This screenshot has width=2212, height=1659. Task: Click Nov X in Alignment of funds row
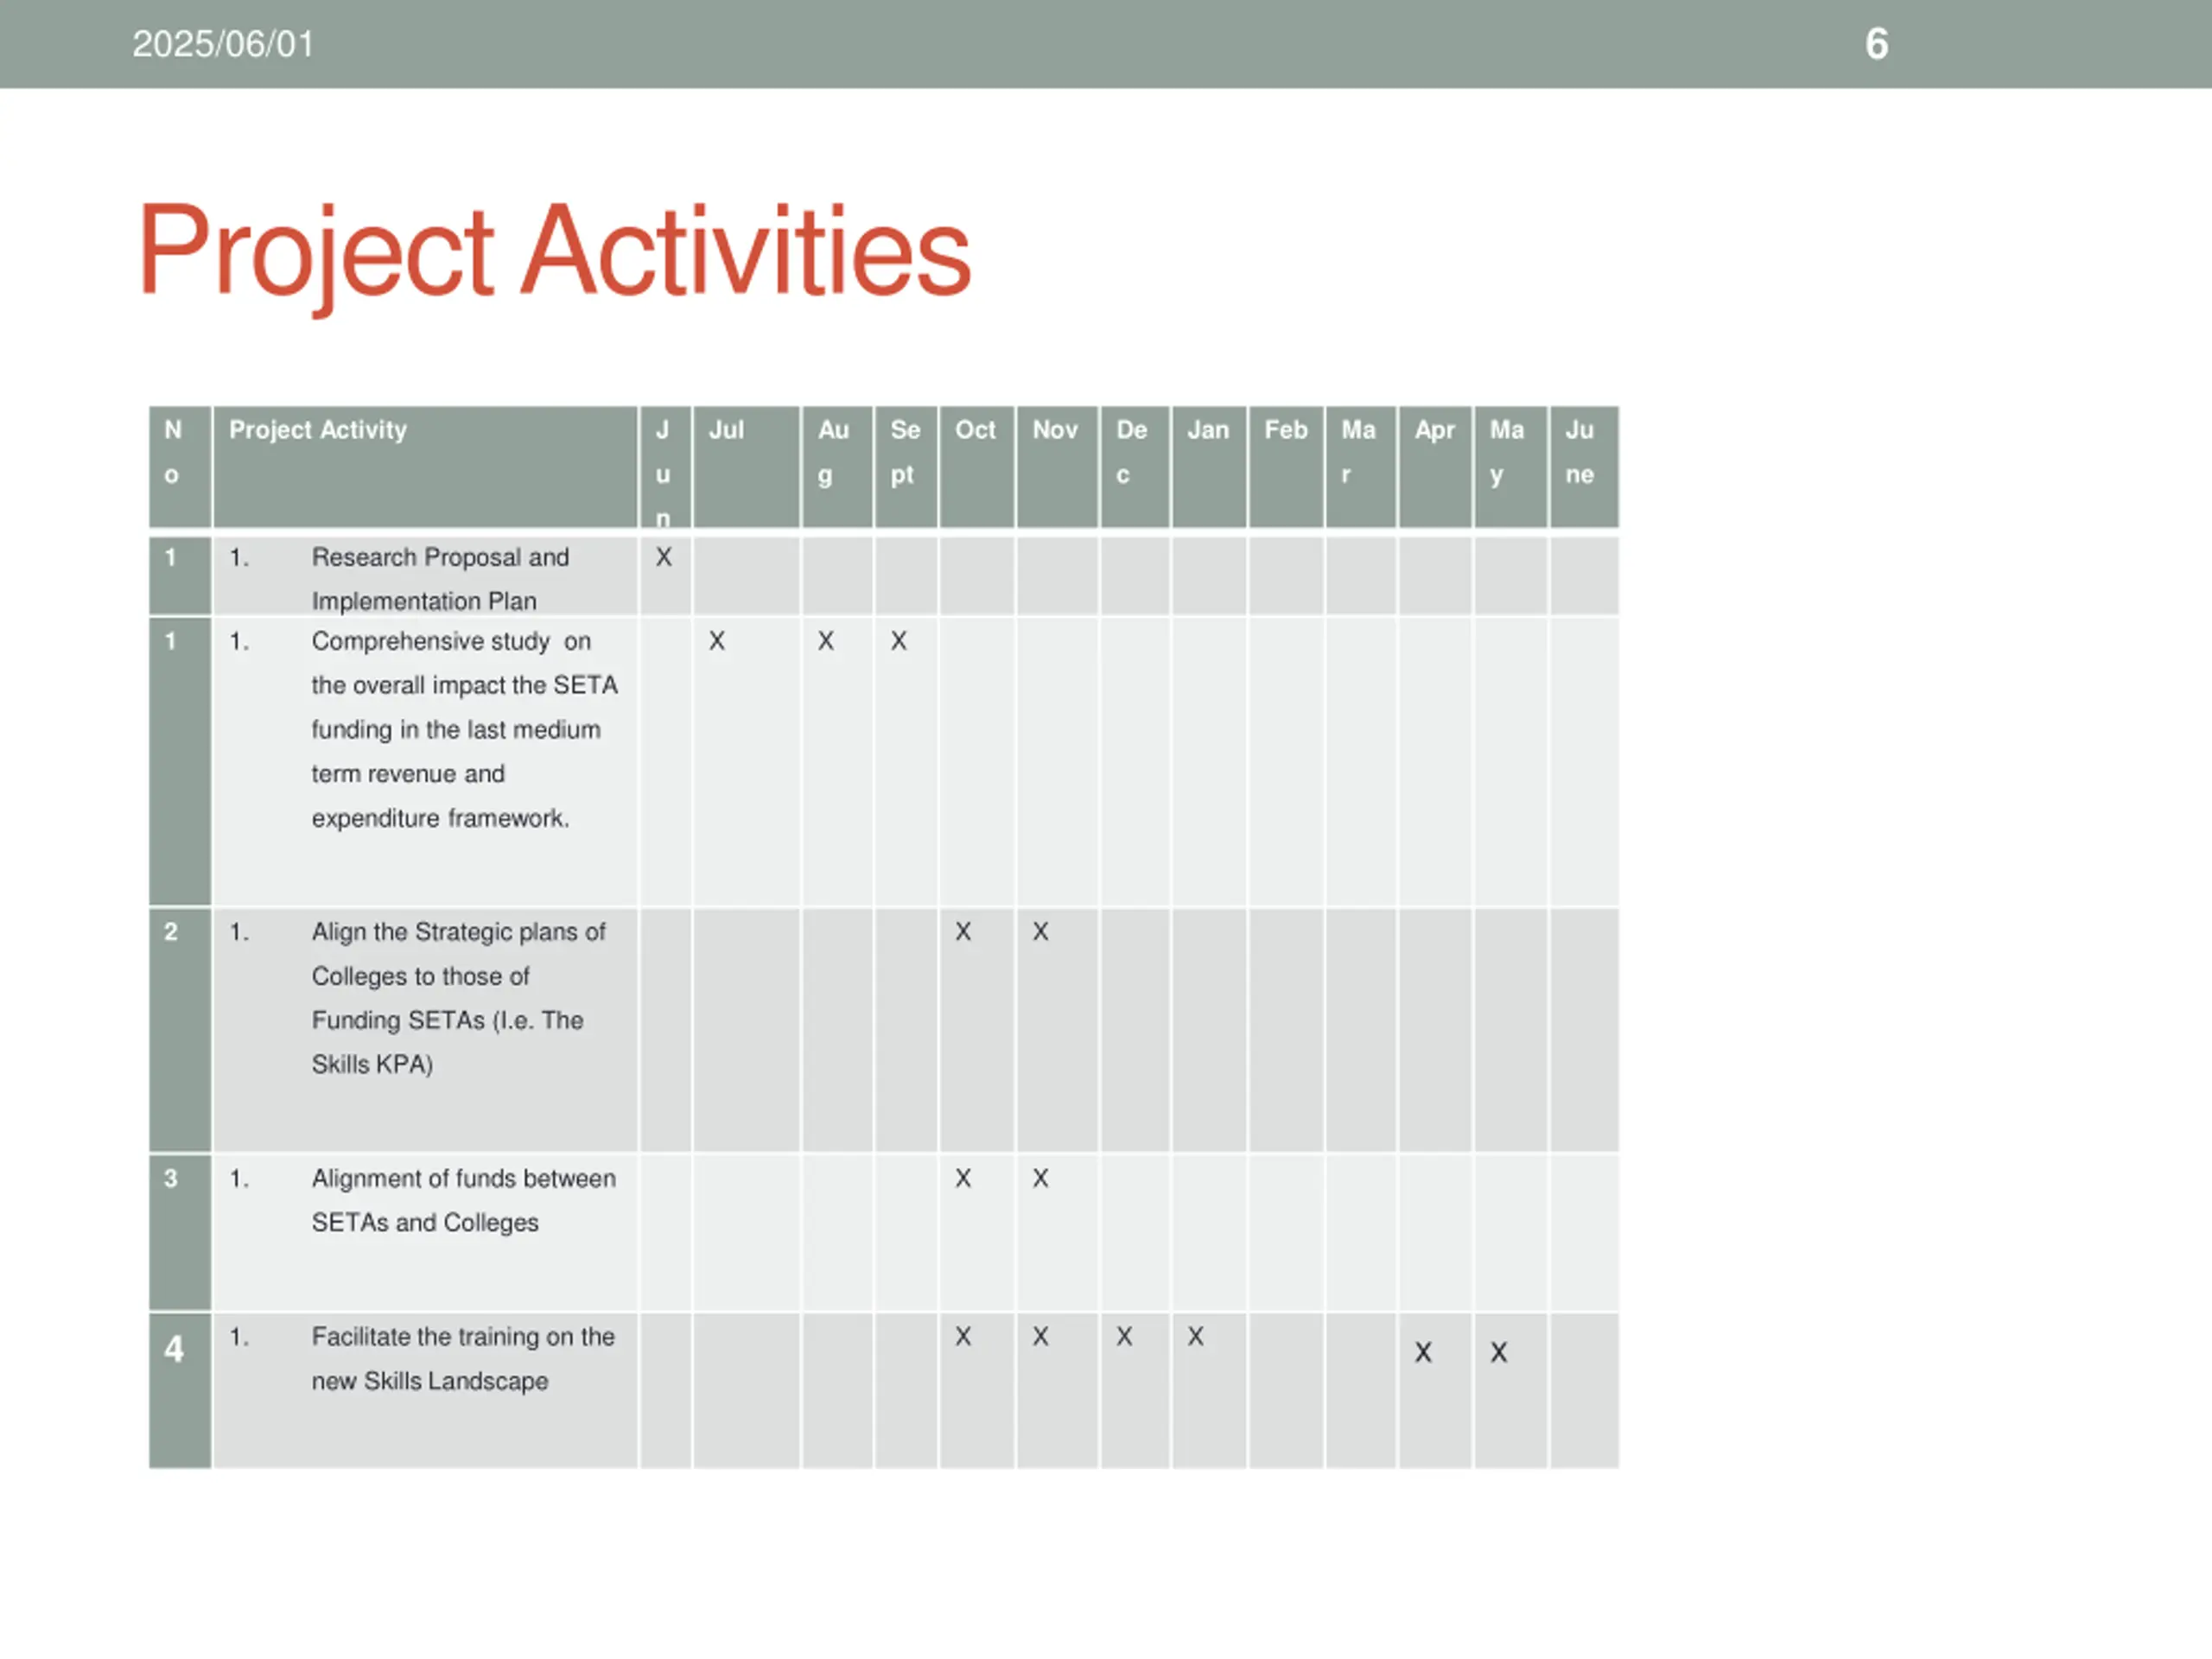1041,1179
